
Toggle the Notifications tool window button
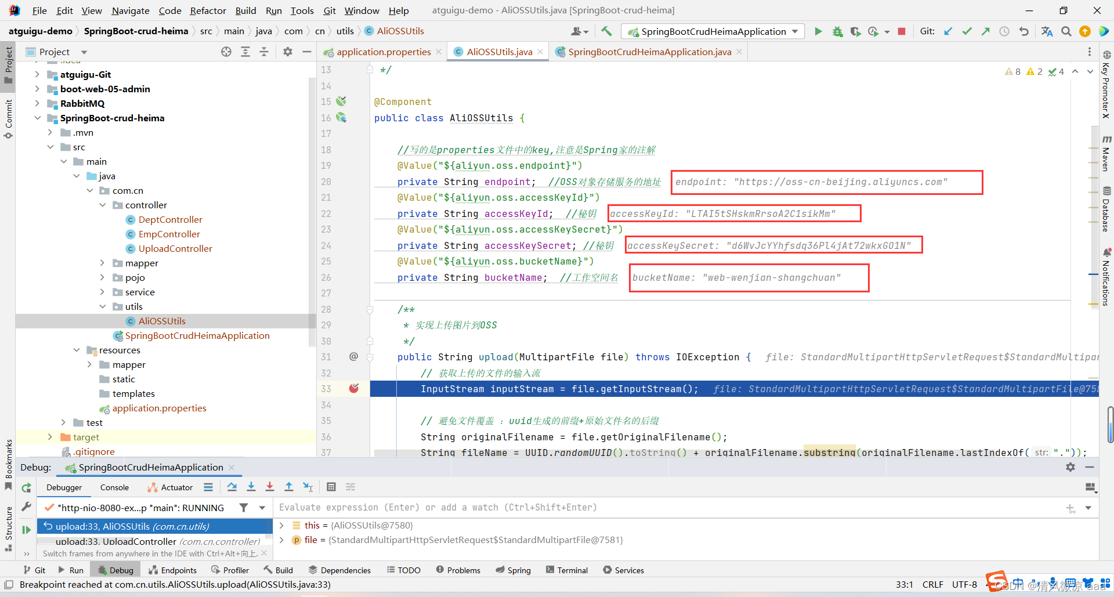1106,277
